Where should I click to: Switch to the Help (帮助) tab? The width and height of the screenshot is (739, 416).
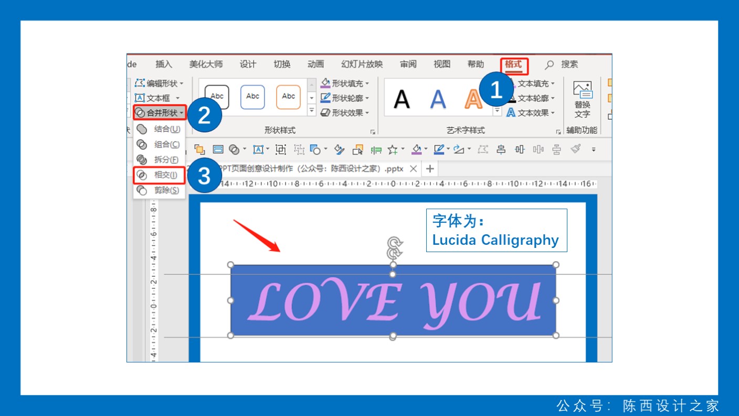[476, 64]
